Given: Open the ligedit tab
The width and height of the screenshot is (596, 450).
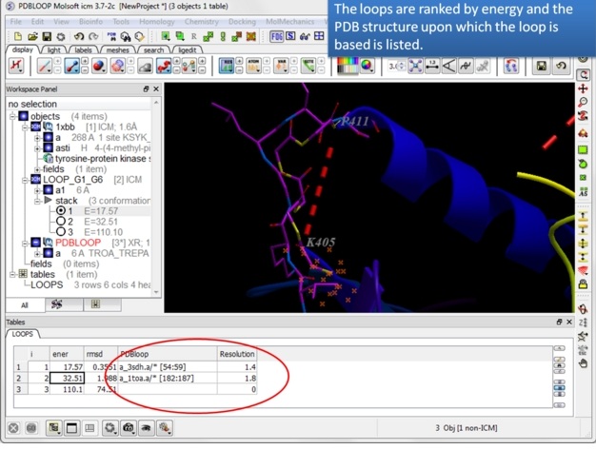Looking at the screenshot, I should (x=189, y=49).
